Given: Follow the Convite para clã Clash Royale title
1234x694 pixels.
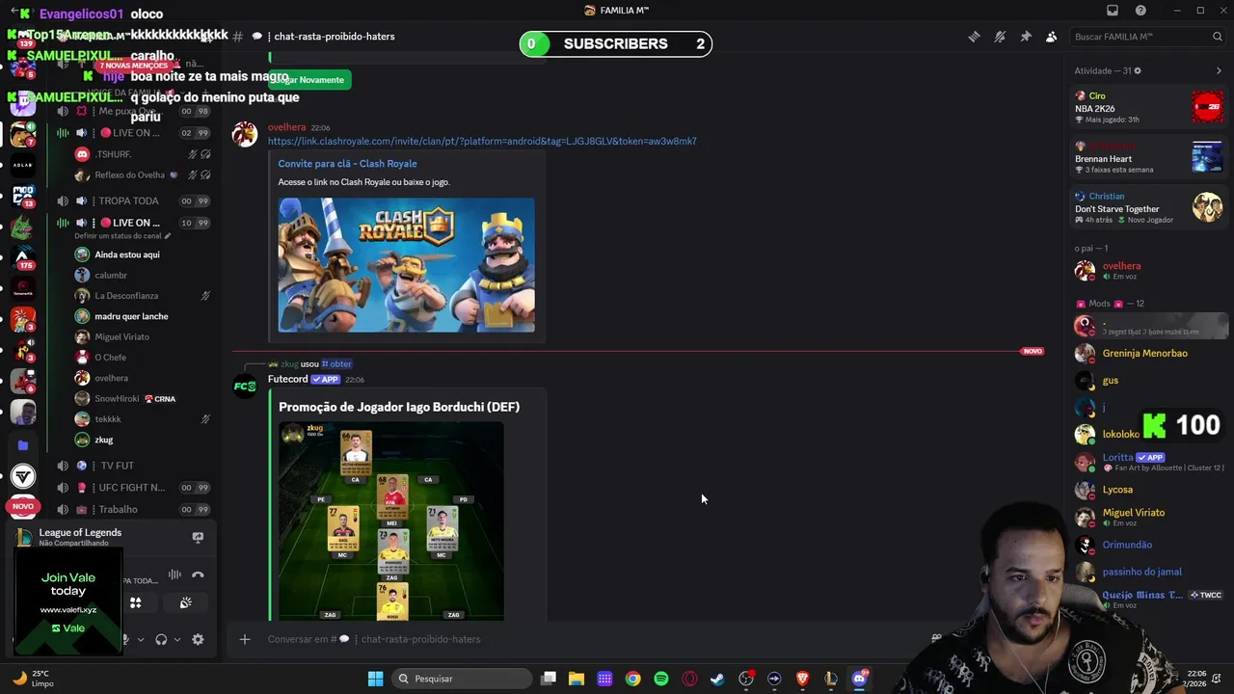Looking at the screenshot, I should pyautogui.click(x=347, y=164).
